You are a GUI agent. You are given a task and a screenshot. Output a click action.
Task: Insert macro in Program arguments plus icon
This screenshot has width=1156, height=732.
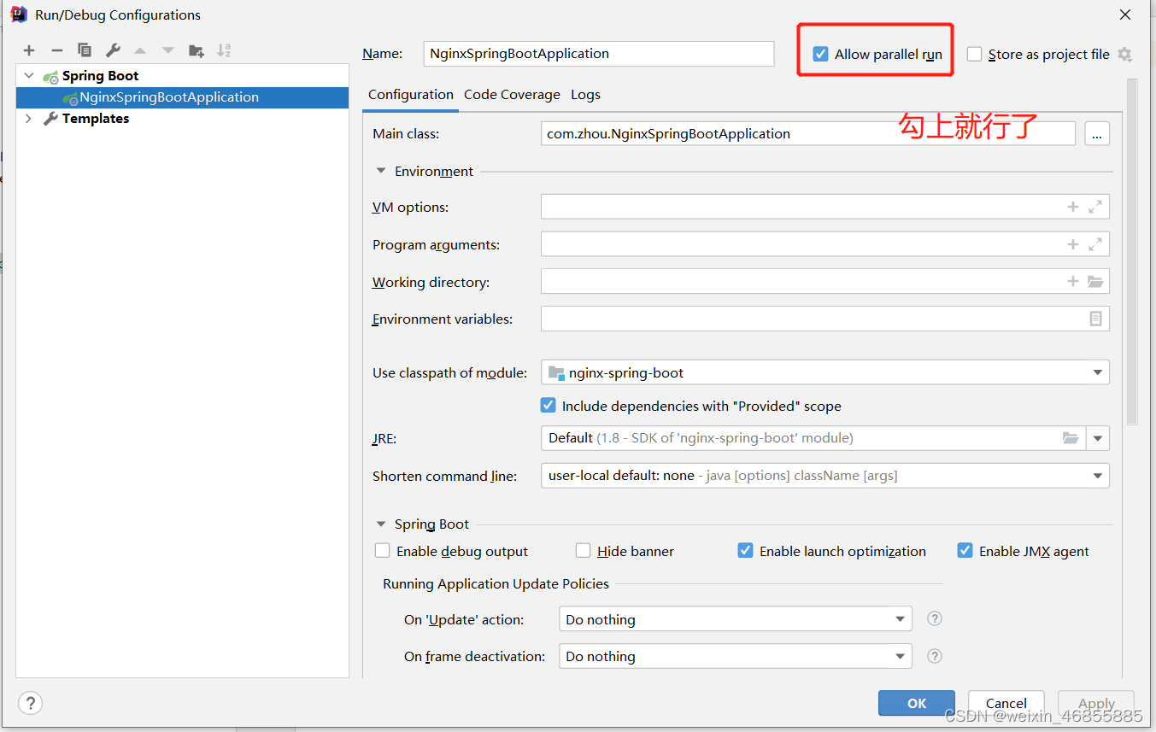point(1073,244)
